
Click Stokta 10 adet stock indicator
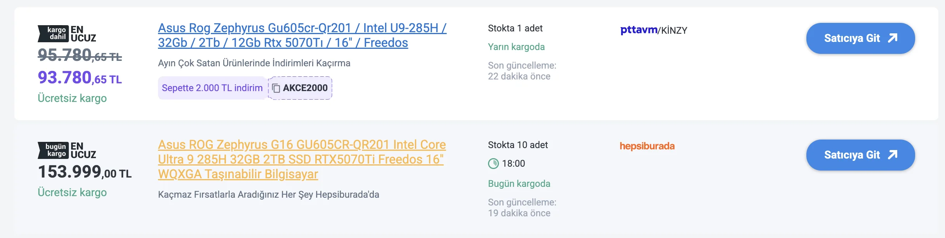[519, 145]
